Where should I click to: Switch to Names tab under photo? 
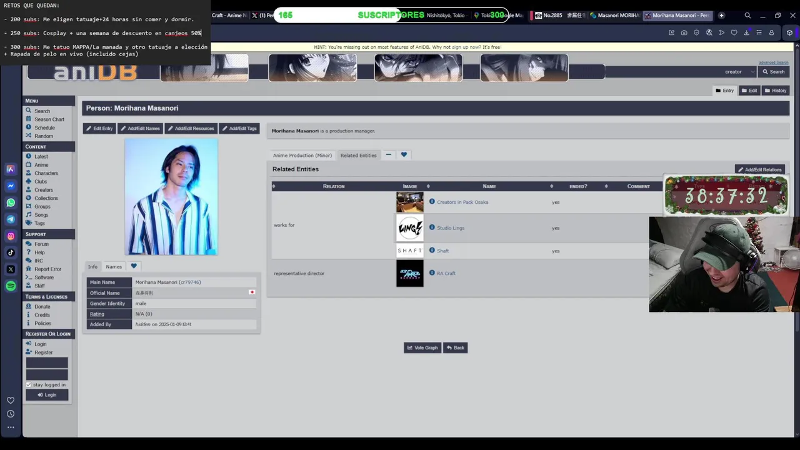click(x=114, y=266)
